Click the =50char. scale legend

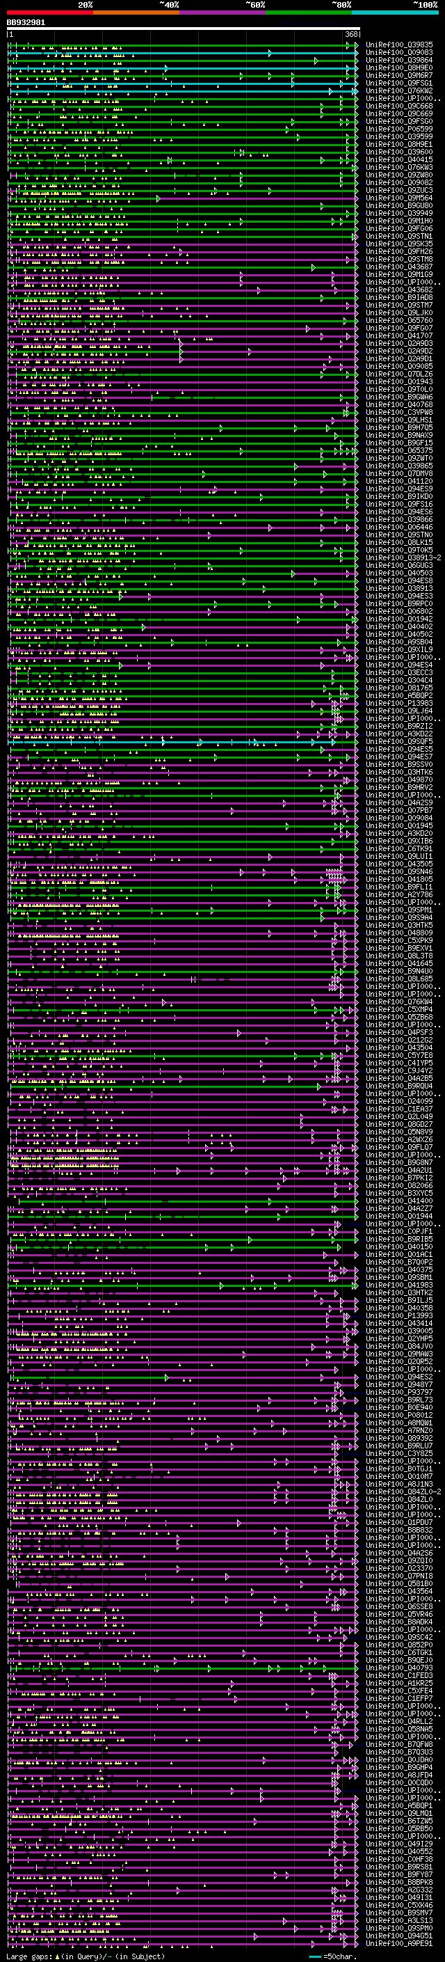point(334,1956)
